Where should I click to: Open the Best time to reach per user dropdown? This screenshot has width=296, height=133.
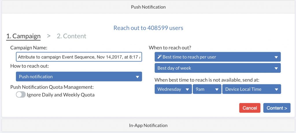tap(217, 57)
